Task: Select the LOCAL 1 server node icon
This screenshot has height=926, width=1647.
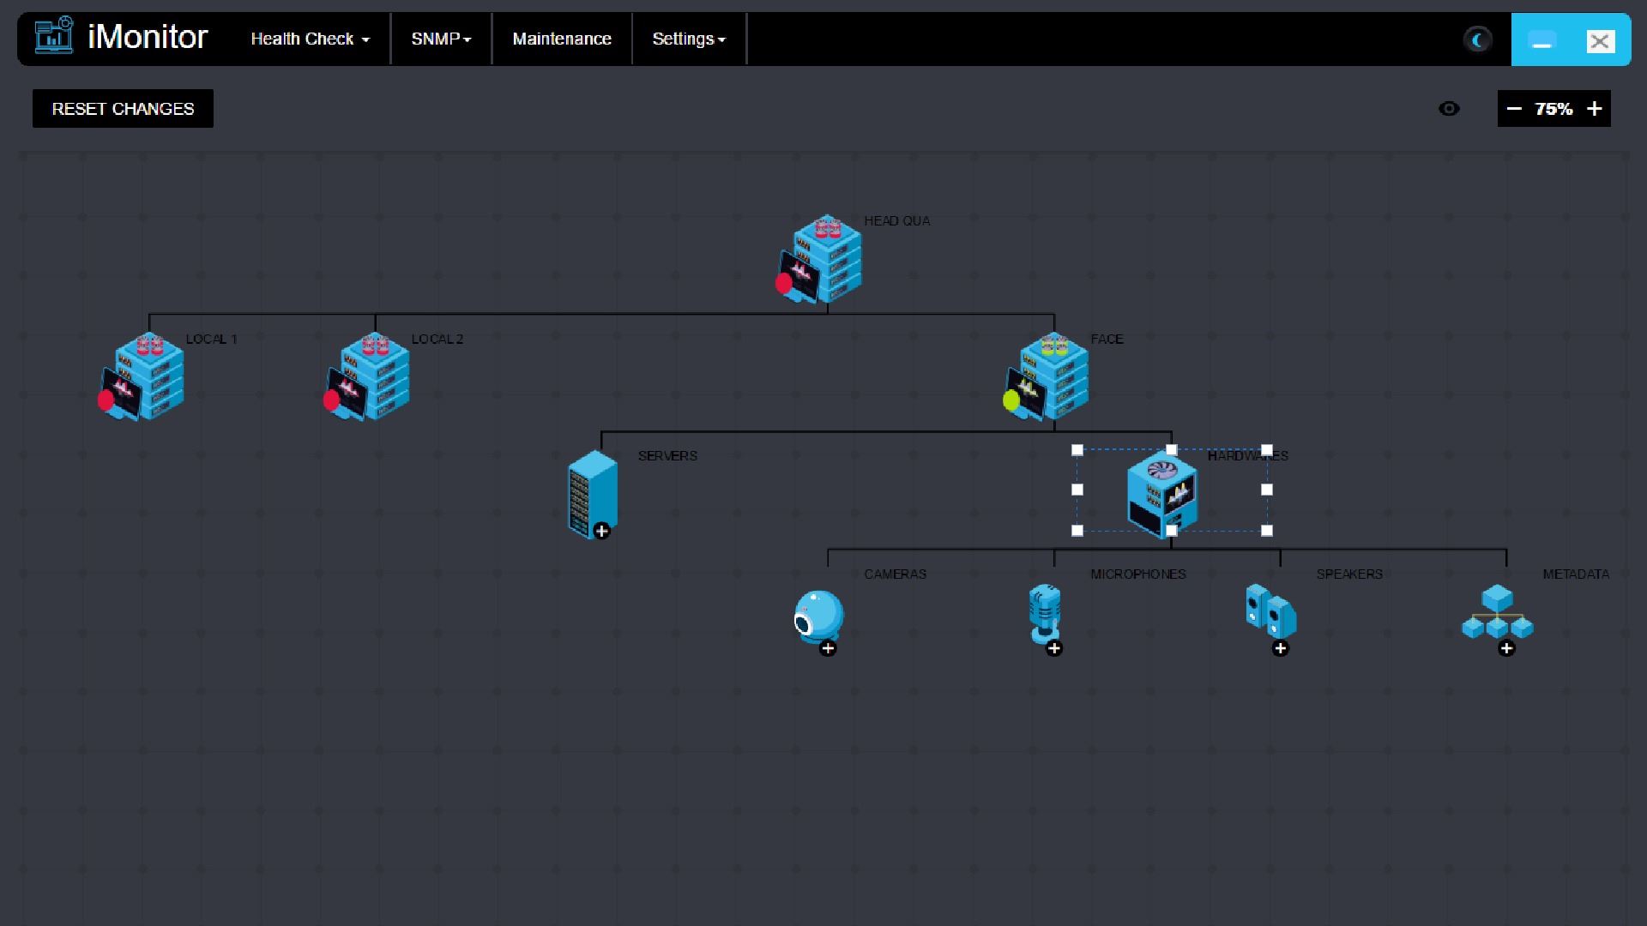Action: click(142, 377)
